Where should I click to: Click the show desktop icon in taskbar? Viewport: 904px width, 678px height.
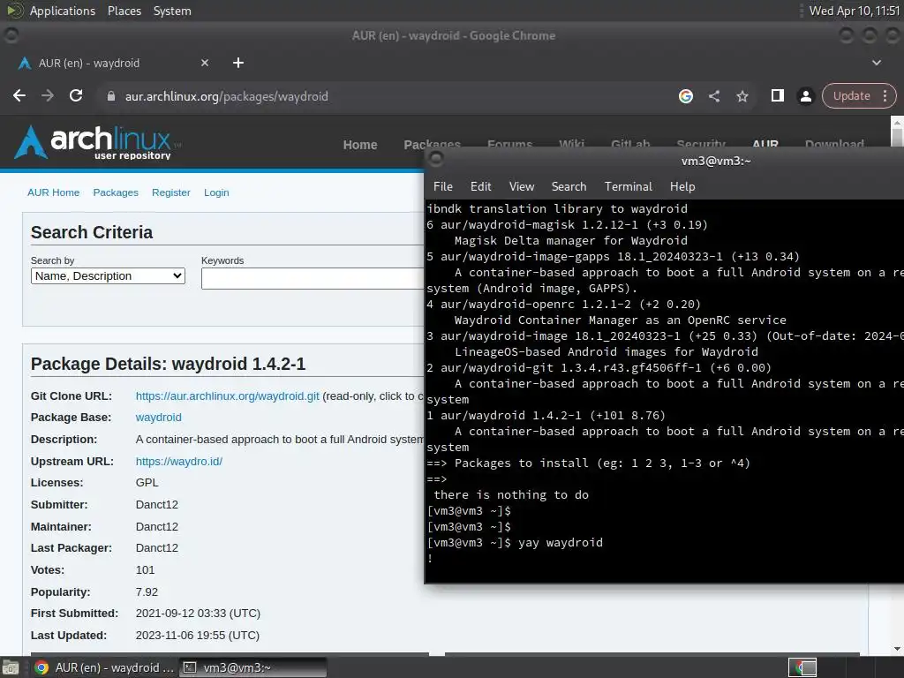[x=11, y=667]
